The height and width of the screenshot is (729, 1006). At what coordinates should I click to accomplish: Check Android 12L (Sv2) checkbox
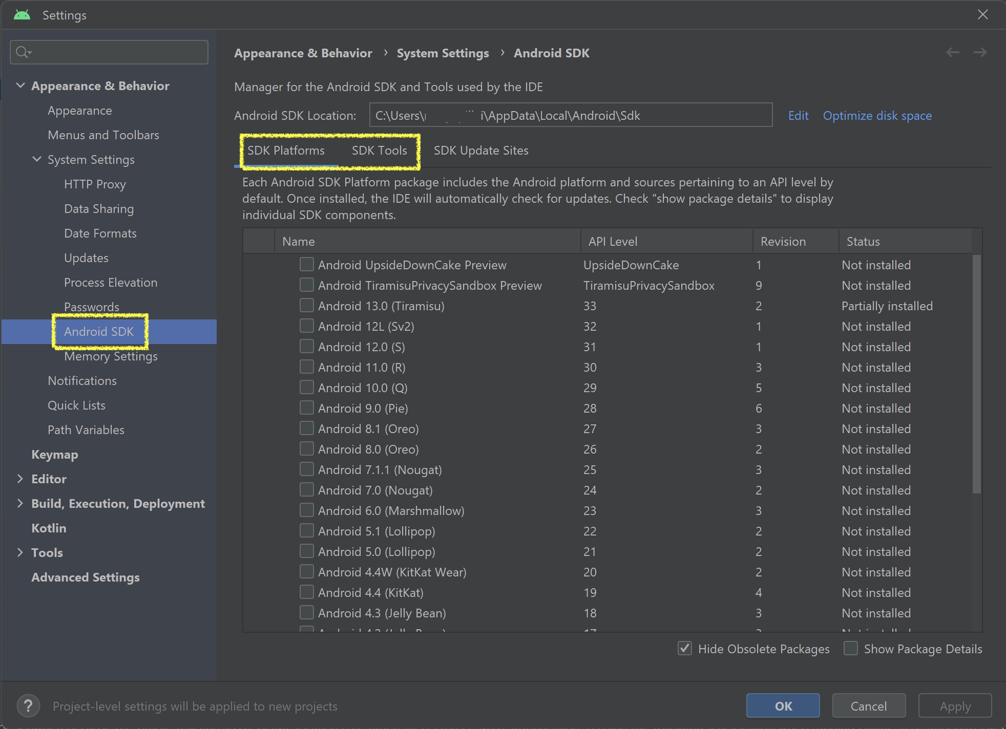click(307, 326)
